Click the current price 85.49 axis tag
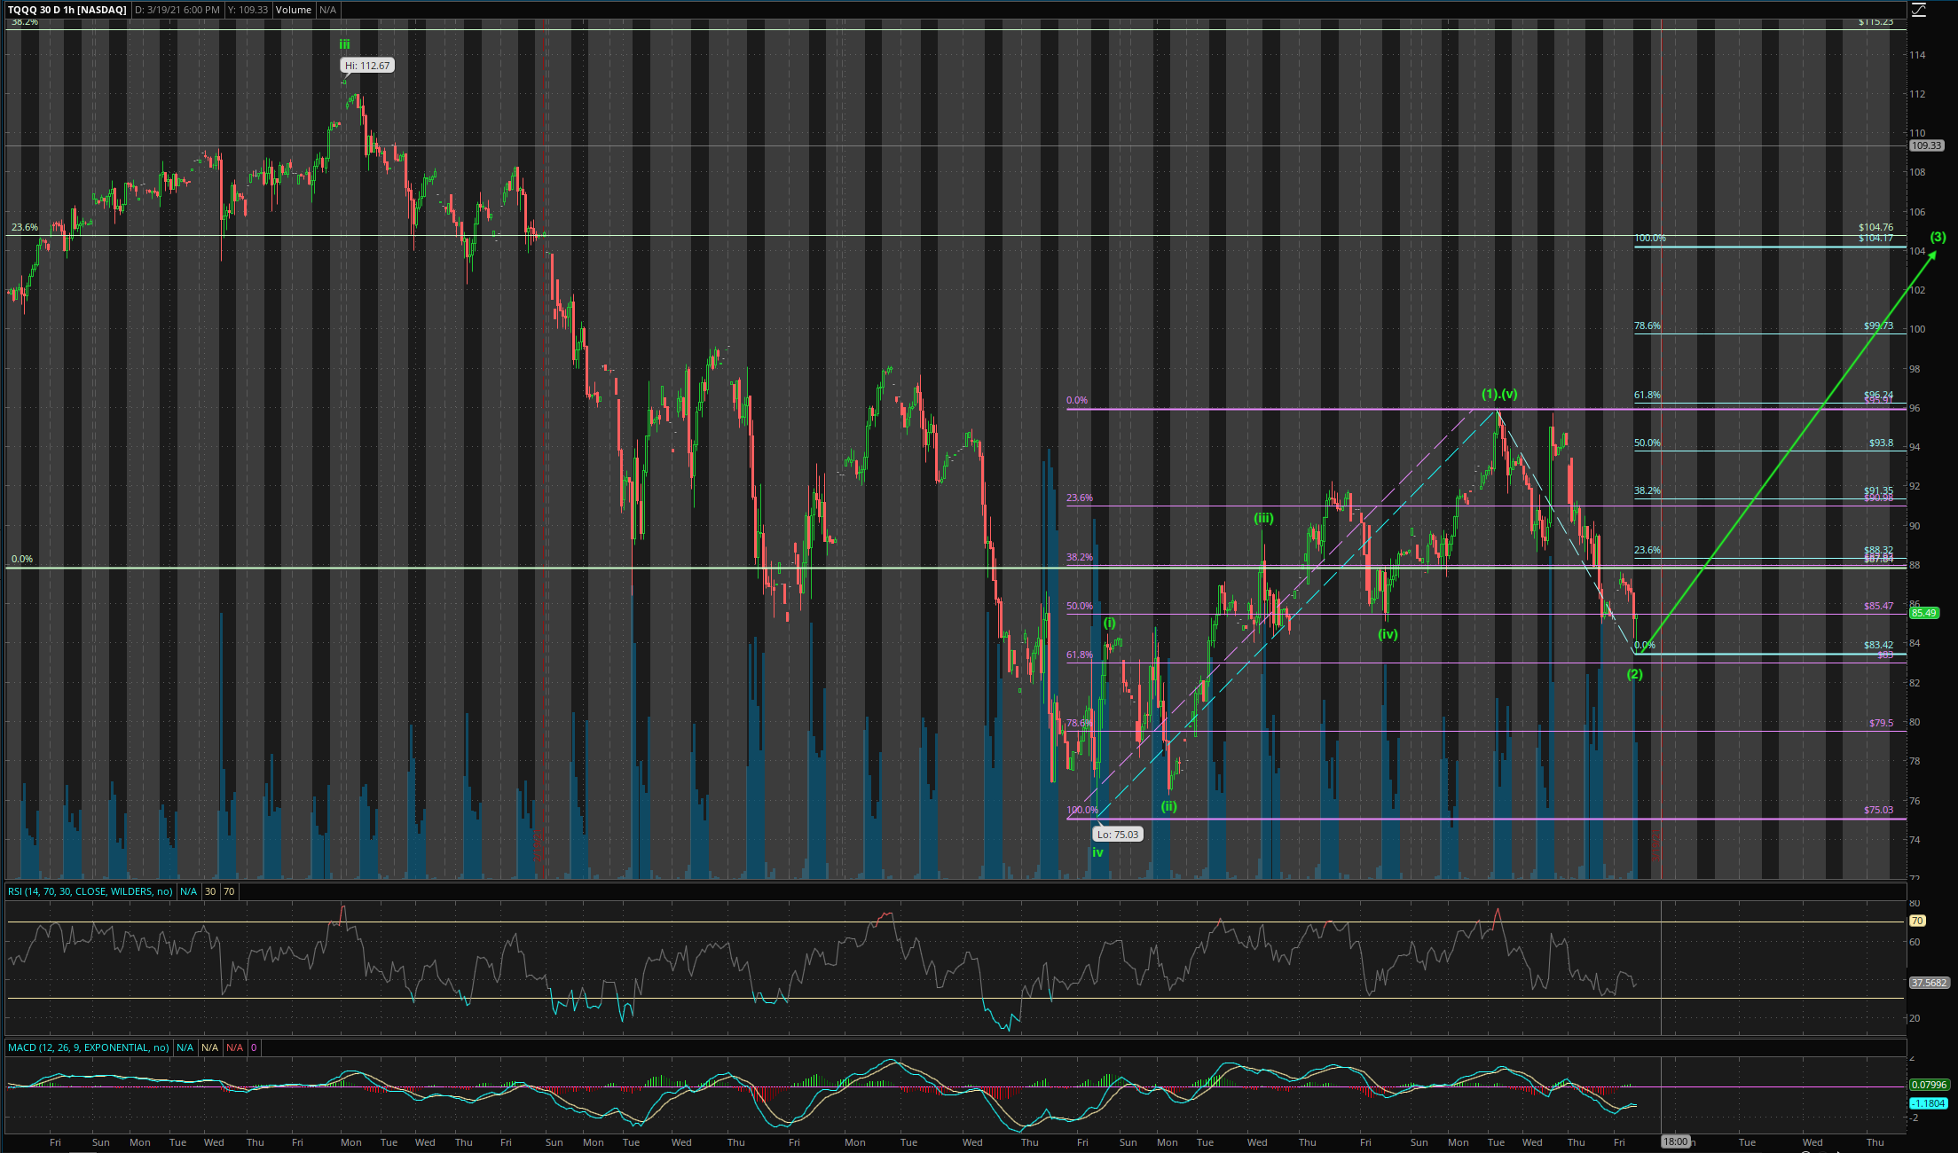This screenshot has width=1958, height=1153. pyautogui.click(x=1923, y=613)
